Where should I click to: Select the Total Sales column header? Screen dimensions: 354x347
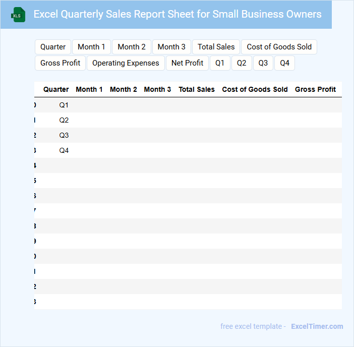197,89
